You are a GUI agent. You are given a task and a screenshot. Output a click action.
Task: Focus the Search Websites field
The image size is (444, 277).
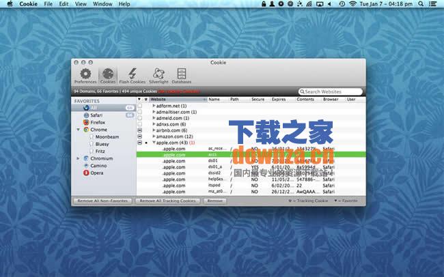(x=331, y=91)
